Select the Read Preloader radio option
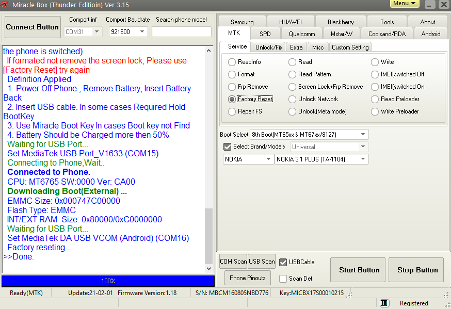The width and height of the screenshot is (451, 309). [x=375, y=99]
